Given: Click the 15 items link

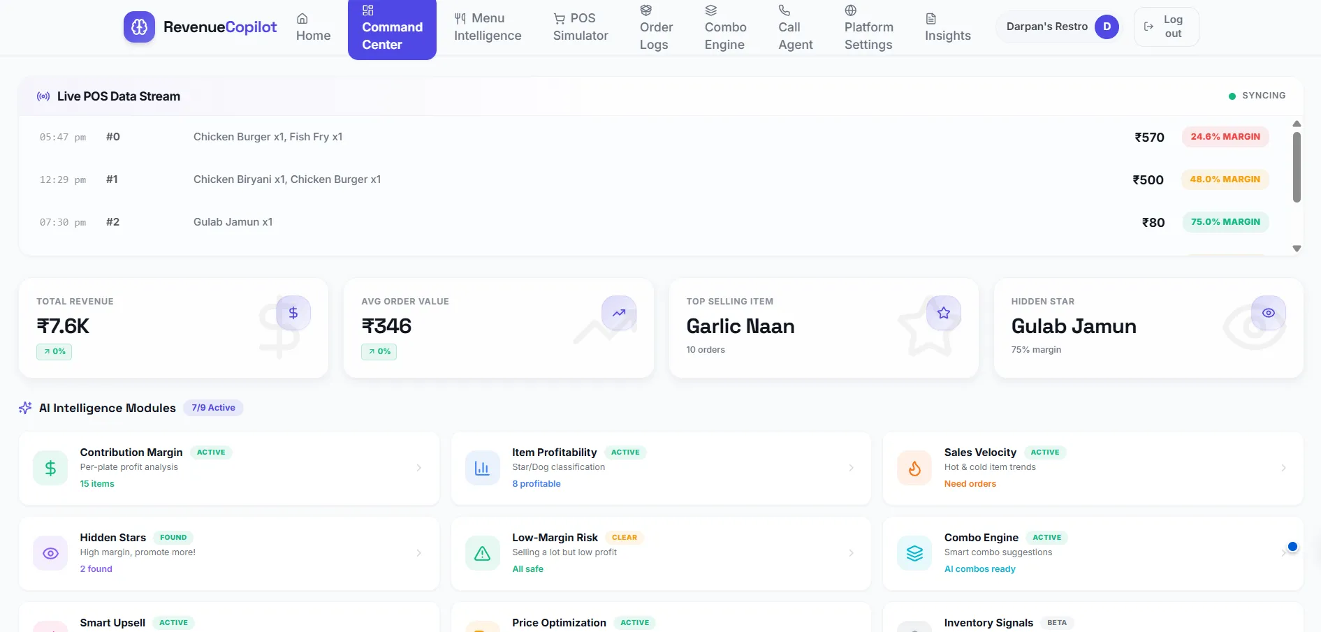Looking at the screenshot, I should point(97,484).
